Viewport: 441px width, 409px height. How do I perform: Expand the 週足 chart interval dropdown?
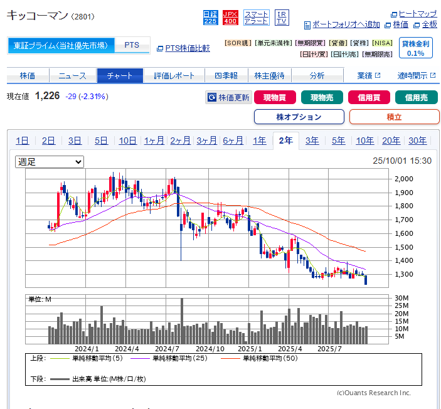point(50,162)
